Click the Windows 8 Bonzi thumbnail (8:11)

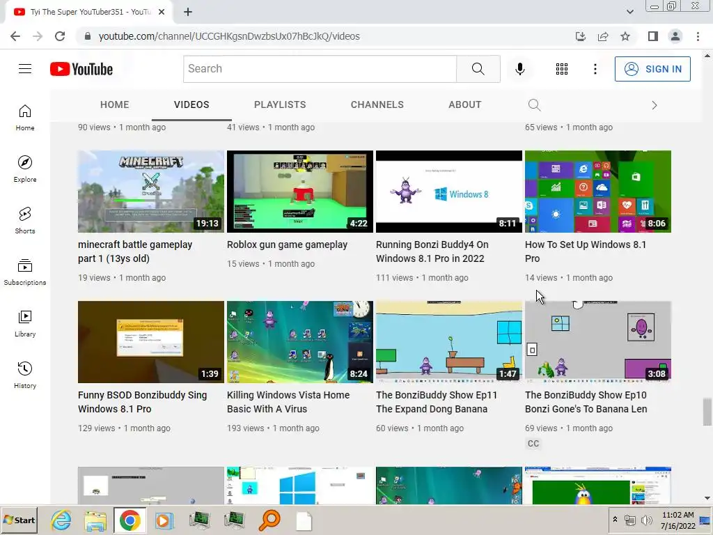449,192
